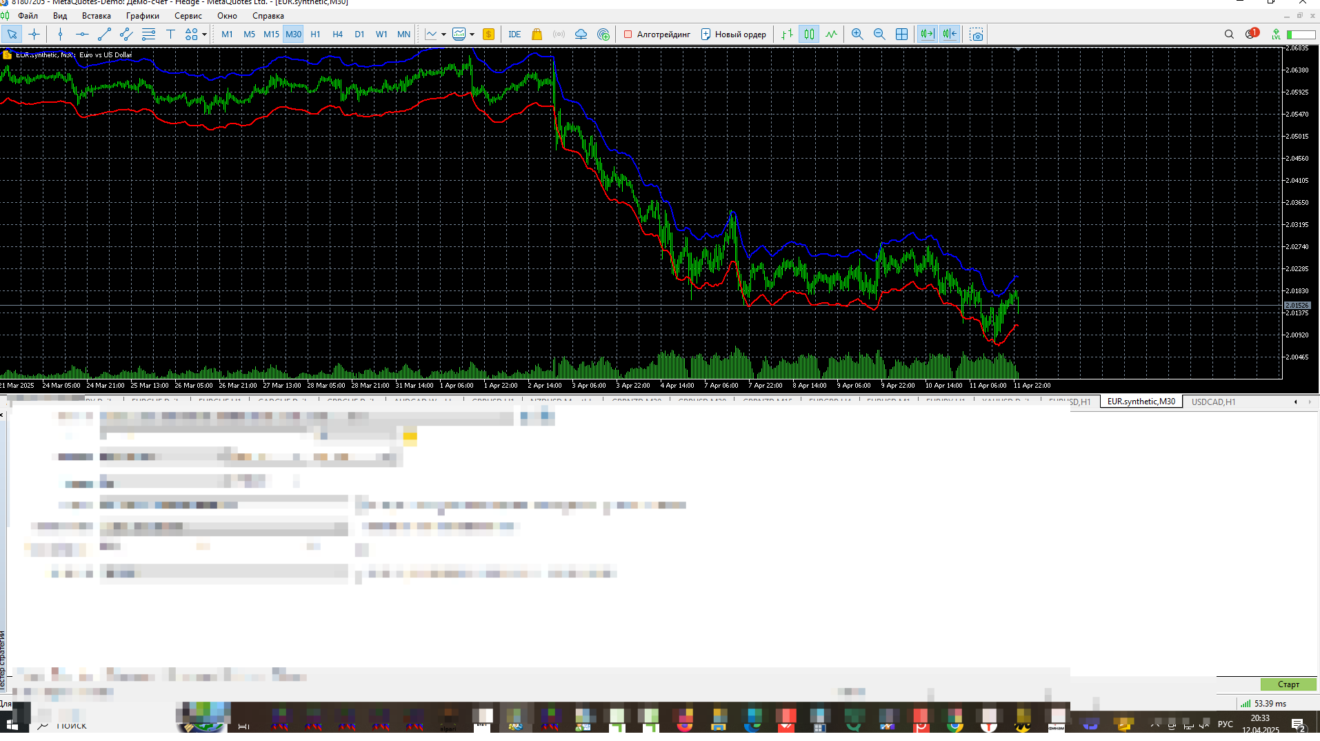The width and height of the screenshot is (1320, 741).
Task: Toggle chart shift from right edge
Action: (950, 34)
